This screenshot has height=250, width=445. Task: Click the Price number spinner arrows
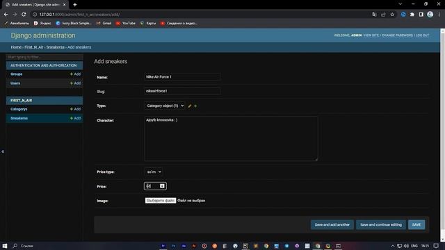(162, 186)
